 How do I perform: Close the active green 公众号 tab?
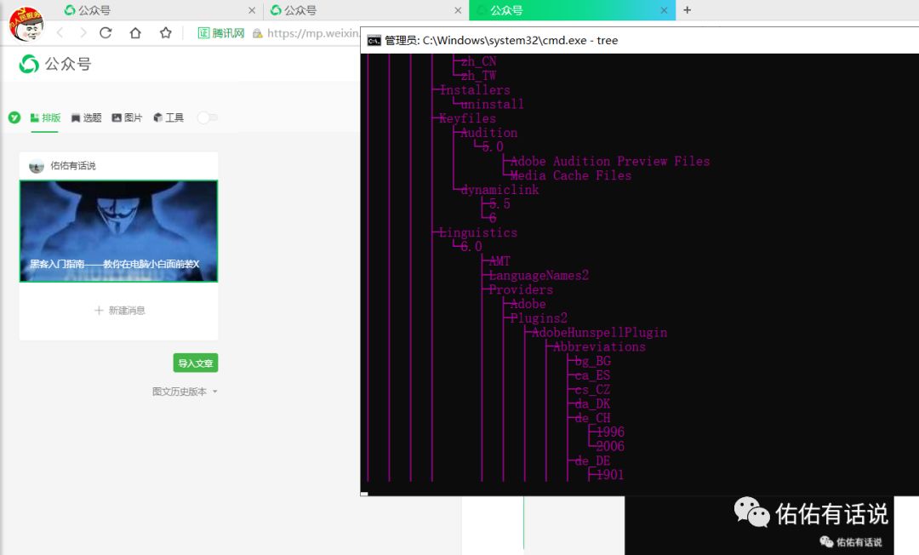point(664,10)
